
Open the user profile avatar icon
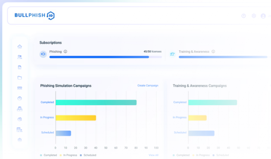click(263, 16)
